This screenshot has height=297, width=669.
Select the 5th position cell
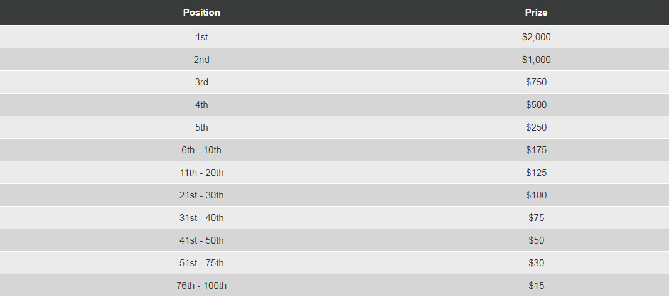tap(201, 127)
